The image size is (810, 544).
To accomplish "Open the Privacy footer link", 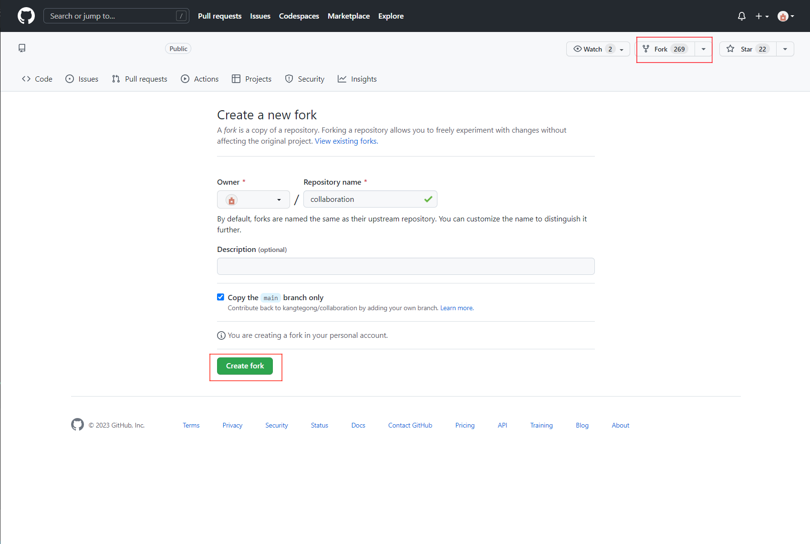I will 232,425.
